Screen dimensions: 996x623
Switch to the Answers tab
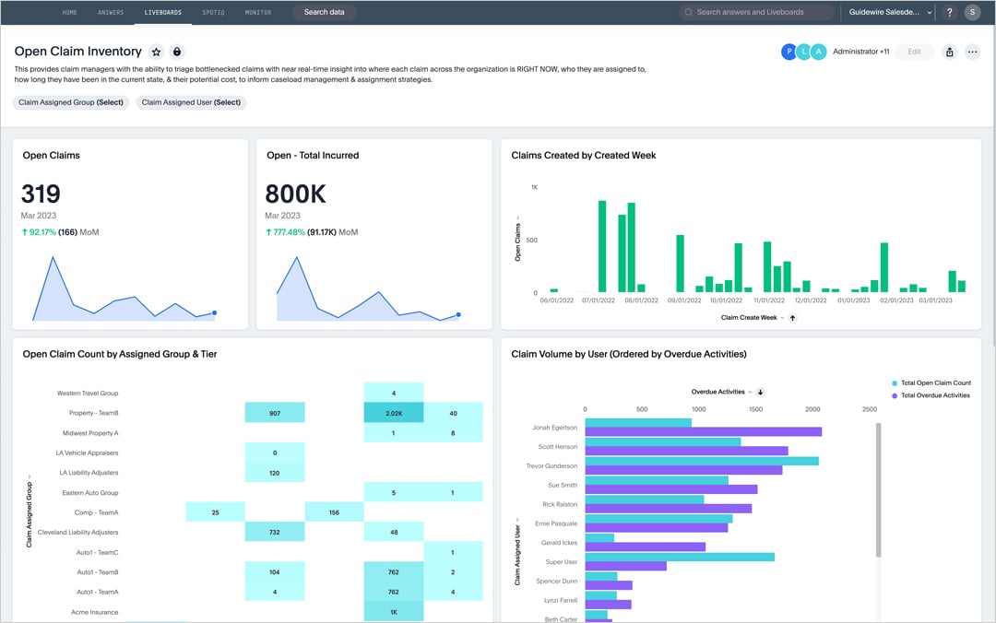pyautogui.click(x=111, y=13)
